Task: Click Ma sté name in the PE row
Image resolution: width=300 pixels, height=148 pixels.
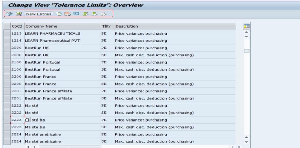Action: pos(63,105)
